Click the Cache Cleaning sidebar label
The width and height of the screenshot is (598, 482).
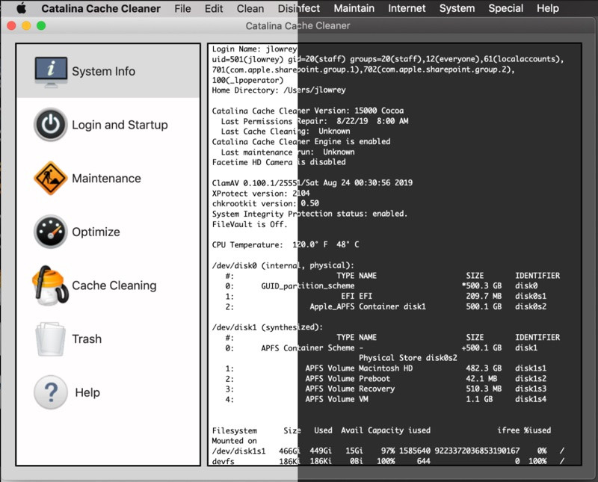(x=114, y=285)
